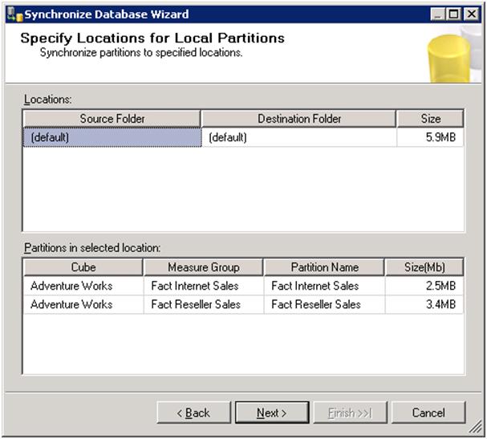The height and width of the screenshot is (439, 487).
Task: Edit the (default) destination folder cell
Action: coord(298,137)
